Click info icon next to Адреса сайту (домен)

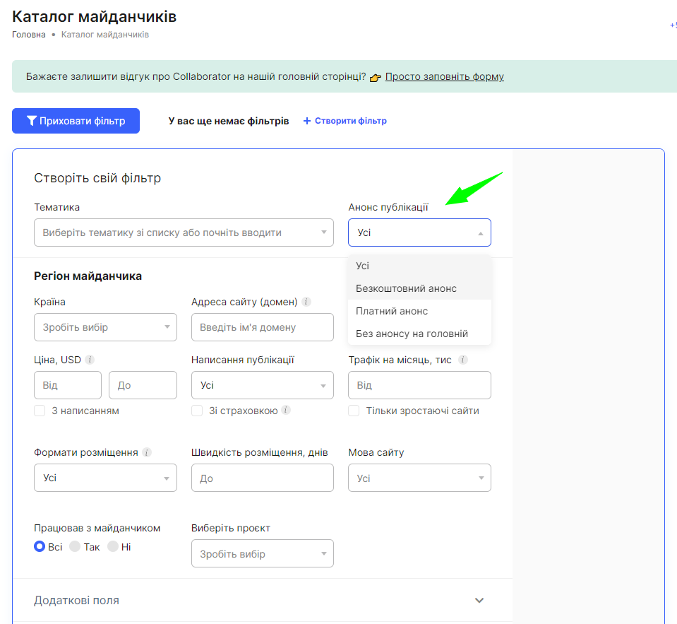coord(306,302)
